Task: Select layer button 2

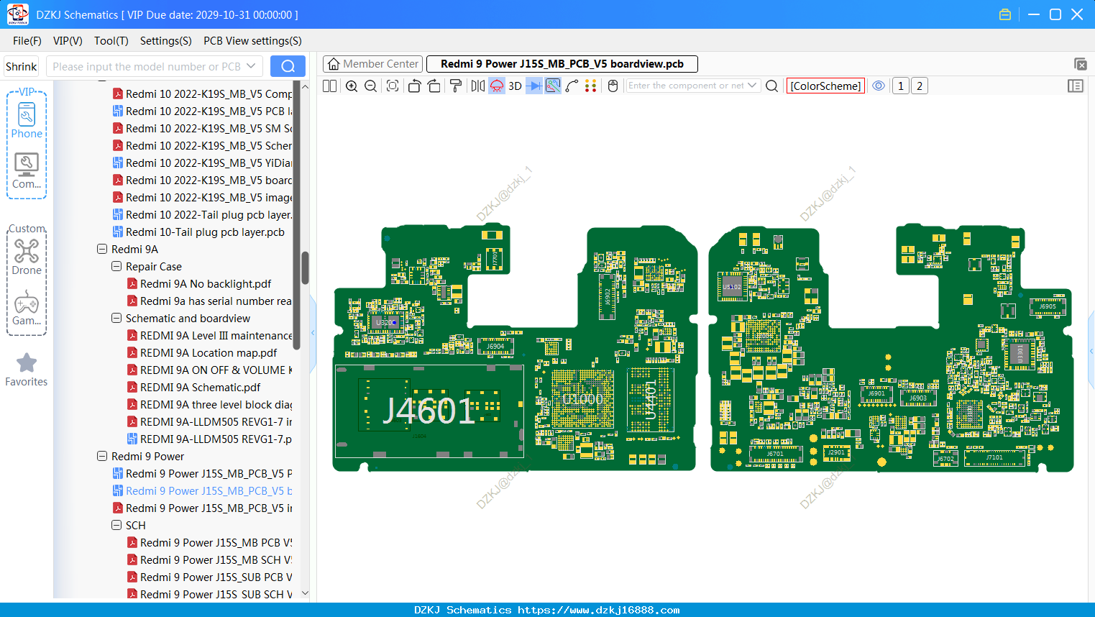Action: coord(920,86)
